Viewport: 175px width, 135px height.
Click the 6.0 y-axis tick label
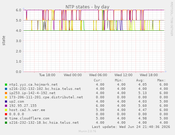19,10
